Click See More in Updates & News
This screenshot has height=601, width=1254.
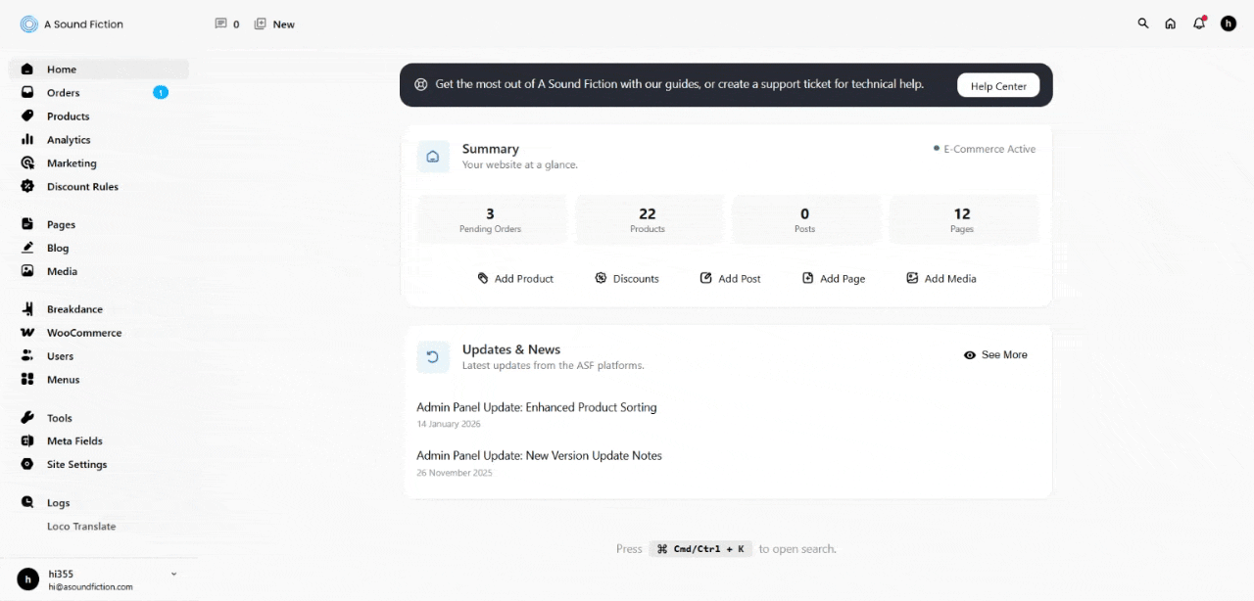[995, 355]
